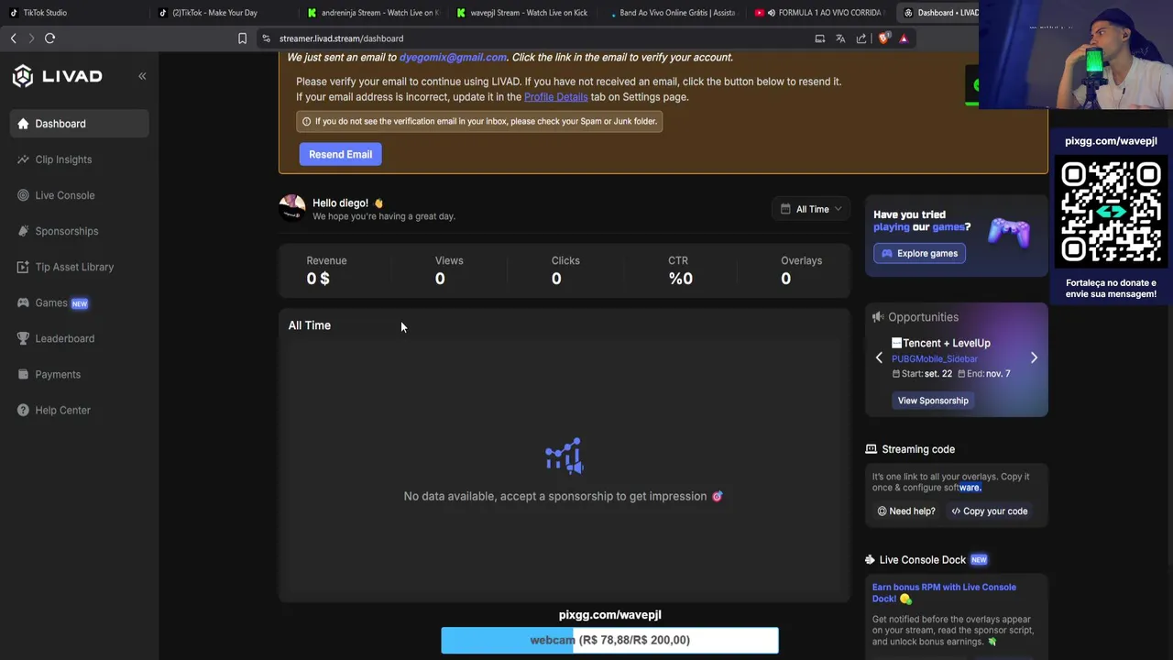1173x660 pixels.
Task: Switch to FORMULA 1 AO VIVO tab
Action: pyautogui.click(x=820, y=13)
